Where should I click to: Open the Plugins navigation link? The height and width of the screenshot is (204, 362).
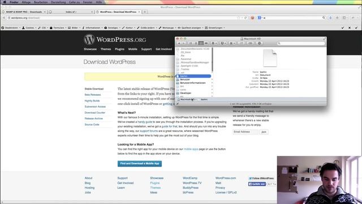click(x=119, y=49)
